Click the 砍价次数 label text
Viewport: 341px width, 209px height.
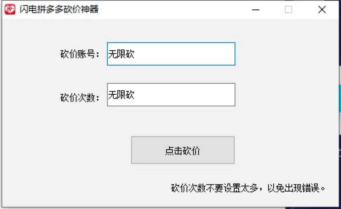pyautogui.click(x=79, y=98)
